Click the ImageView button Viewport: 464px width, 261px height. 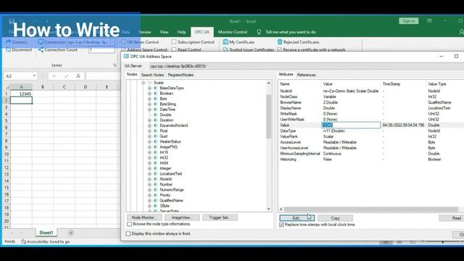click(182, 217)
